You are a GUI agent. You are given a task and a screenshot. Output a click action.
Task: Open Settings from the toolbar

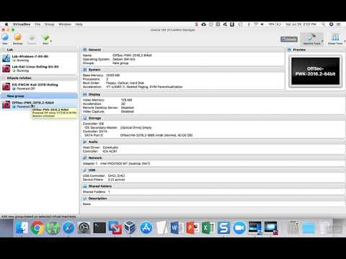pos(18,39)
